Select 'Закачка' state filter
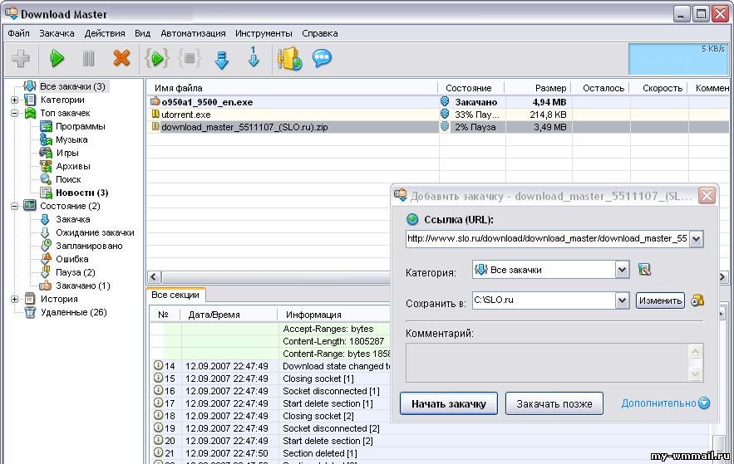The image size is (734, 464). [x=72, y=220]
